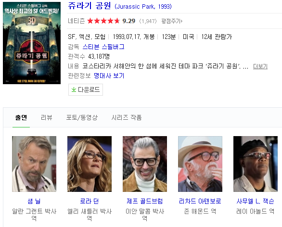Click the 1993.07.17. 개봉 release date
This screenshot has width=282, height=227.
[134, 37]
